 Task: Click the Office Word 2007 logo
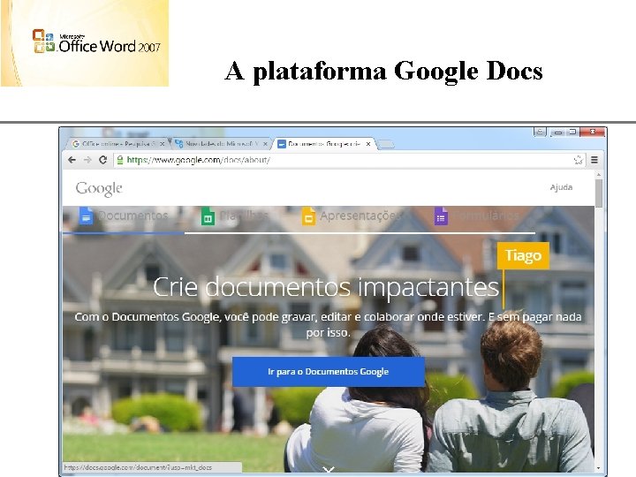(96, 42)
